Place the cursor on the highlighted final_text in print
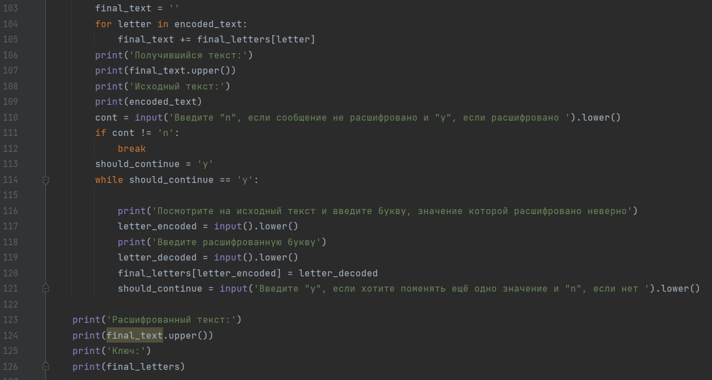 [135, 335]
